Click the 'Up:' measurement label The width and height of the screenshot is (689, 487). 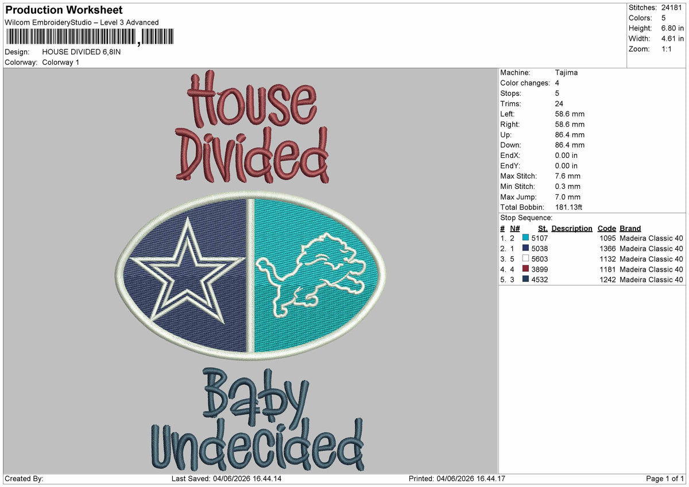506,135
